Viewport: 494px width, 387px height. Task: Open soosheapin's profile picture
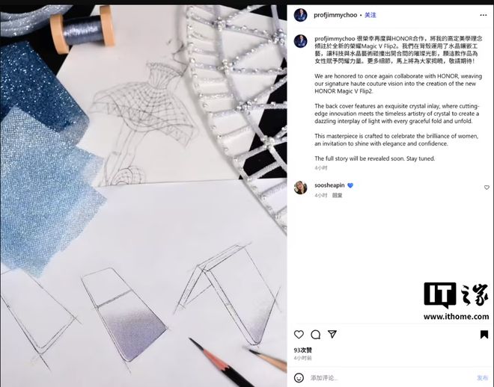[300, 188]
